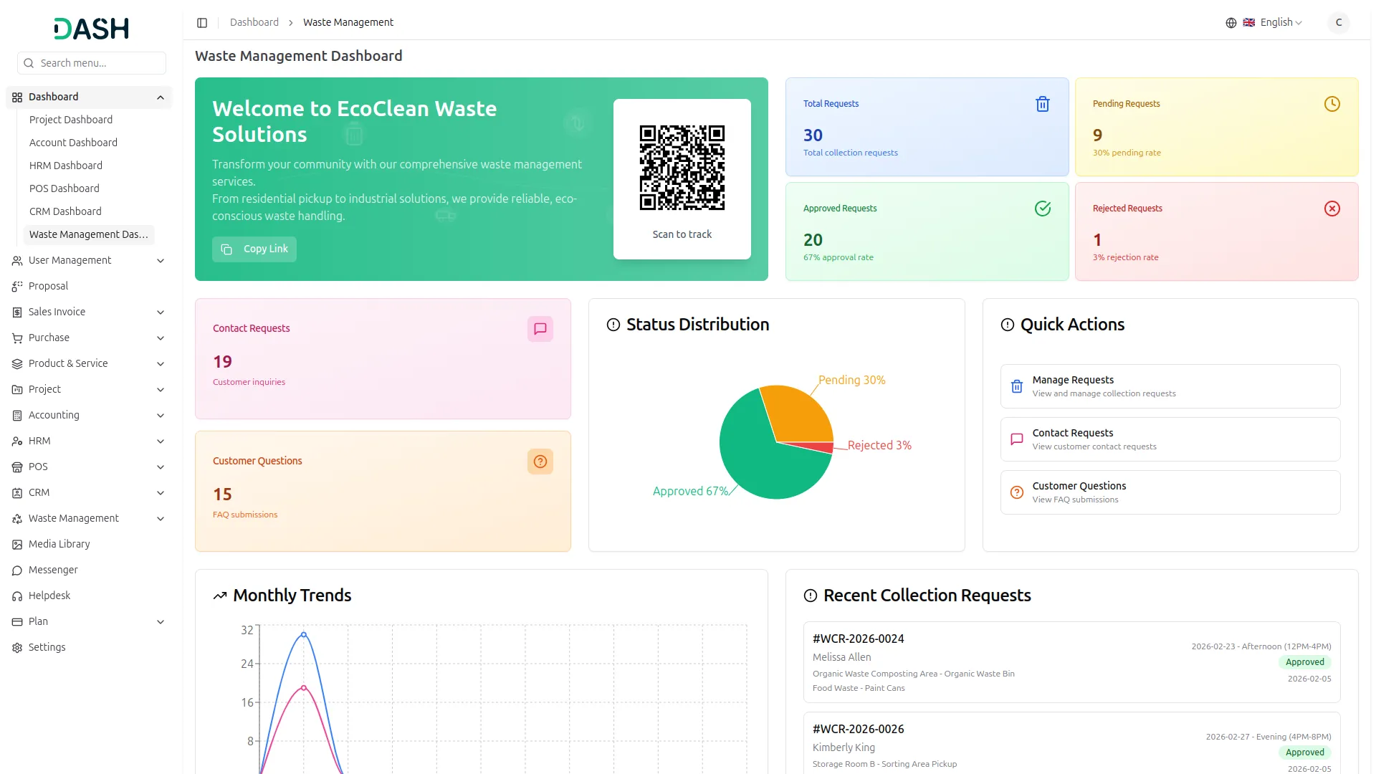The height and width of the screenshot is (774, 1376).
Task: Open Manage Requests quick action
Action: click(1170, 386)
